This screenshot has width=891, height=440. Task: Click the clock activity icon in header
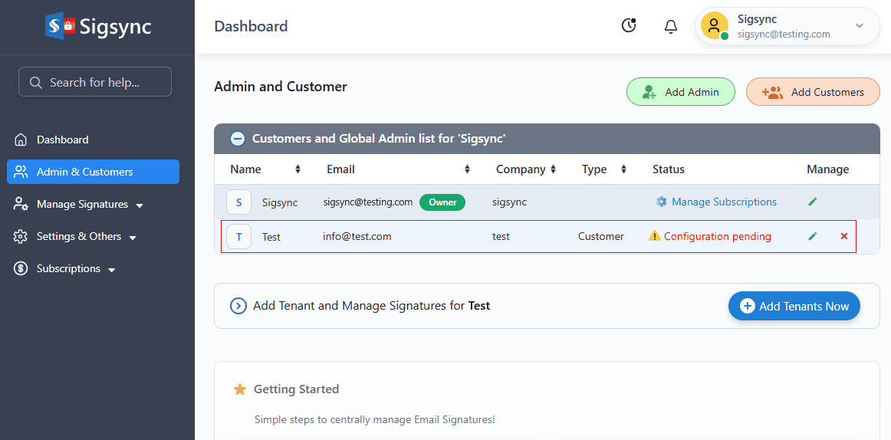[x=629, y=26]
